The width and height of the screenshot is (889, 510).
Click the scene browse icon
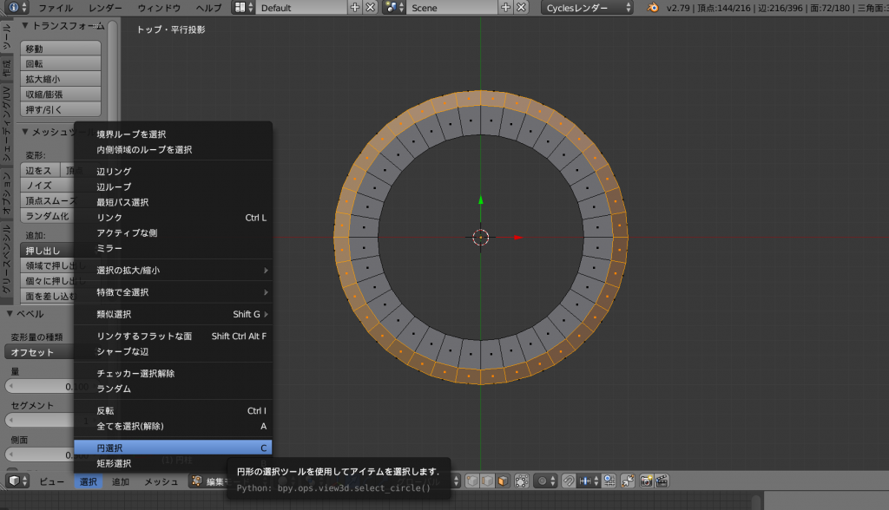click(393, 8)
